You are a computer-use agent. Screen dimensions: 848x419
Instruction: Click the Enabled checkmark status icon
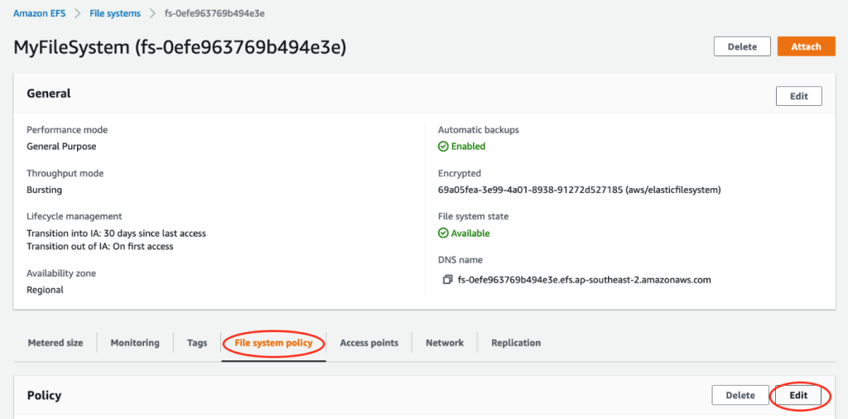(x=443, y=146)
